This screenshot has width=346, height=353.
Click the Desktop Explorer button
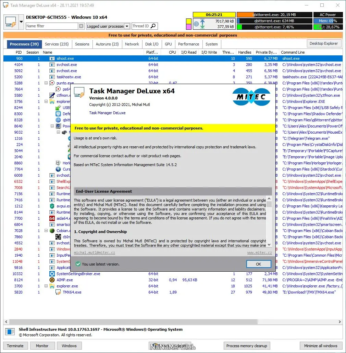click(324, 43)
